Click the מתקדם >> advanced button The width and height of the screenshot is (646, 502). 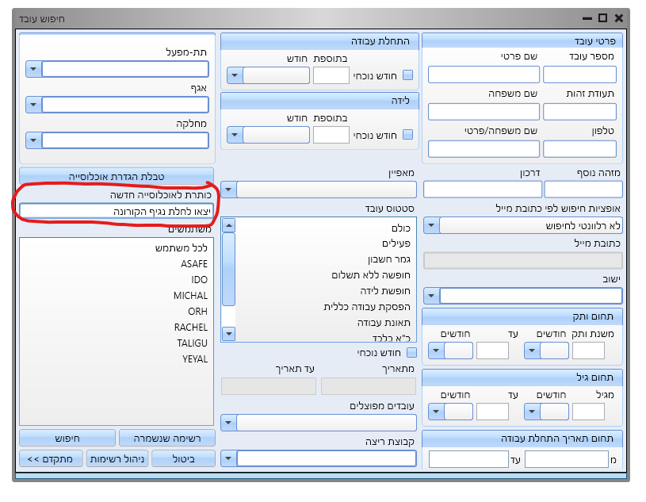coord(51,458)
